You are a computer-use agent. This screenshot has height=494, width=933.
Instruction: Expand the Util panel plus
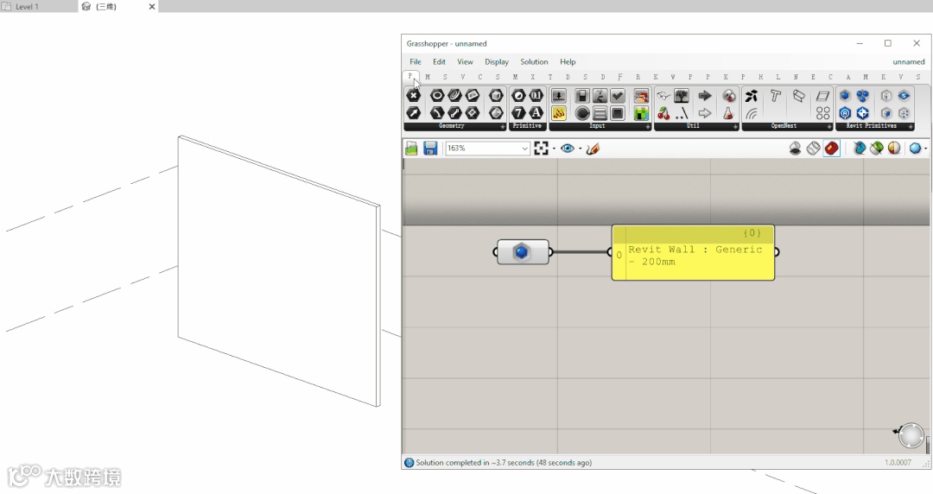[x=735, y=126]
